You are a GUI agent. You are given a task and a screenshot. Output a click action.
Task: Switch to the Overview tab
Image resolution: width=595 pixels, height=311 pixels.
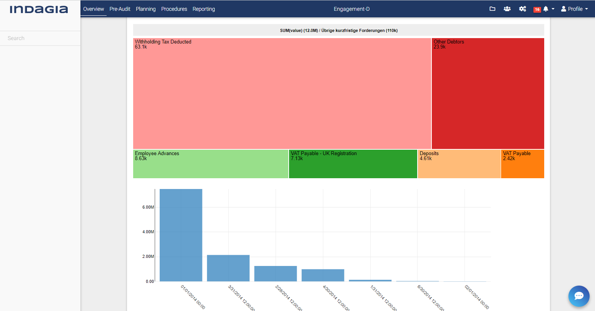tap(94, 9)
